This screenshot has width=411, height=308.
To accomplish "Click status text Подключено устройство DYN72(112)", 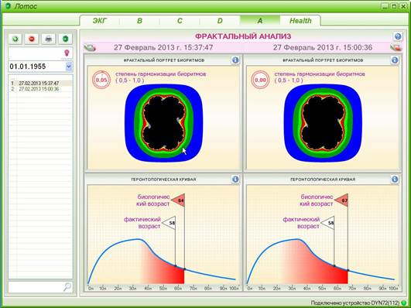I will [x=355, y=303].
